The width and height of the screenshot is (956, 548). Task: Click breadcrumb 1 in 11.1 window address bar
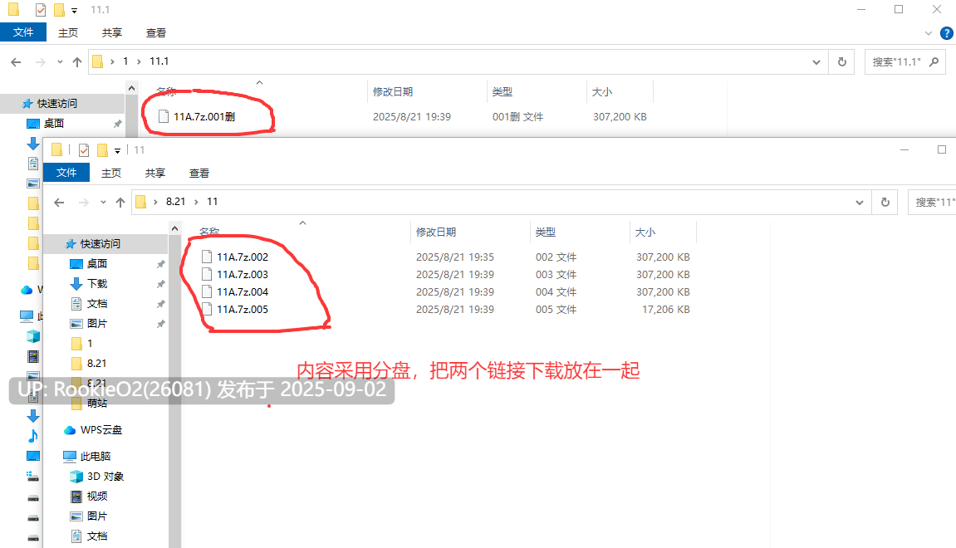click(x=125, y=61)
